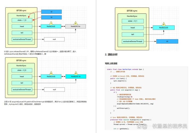Click Node(null) box in state = 0_0 diagram
Image resolution: width=191 pixels, height=133 pixels.
(51, 76)
